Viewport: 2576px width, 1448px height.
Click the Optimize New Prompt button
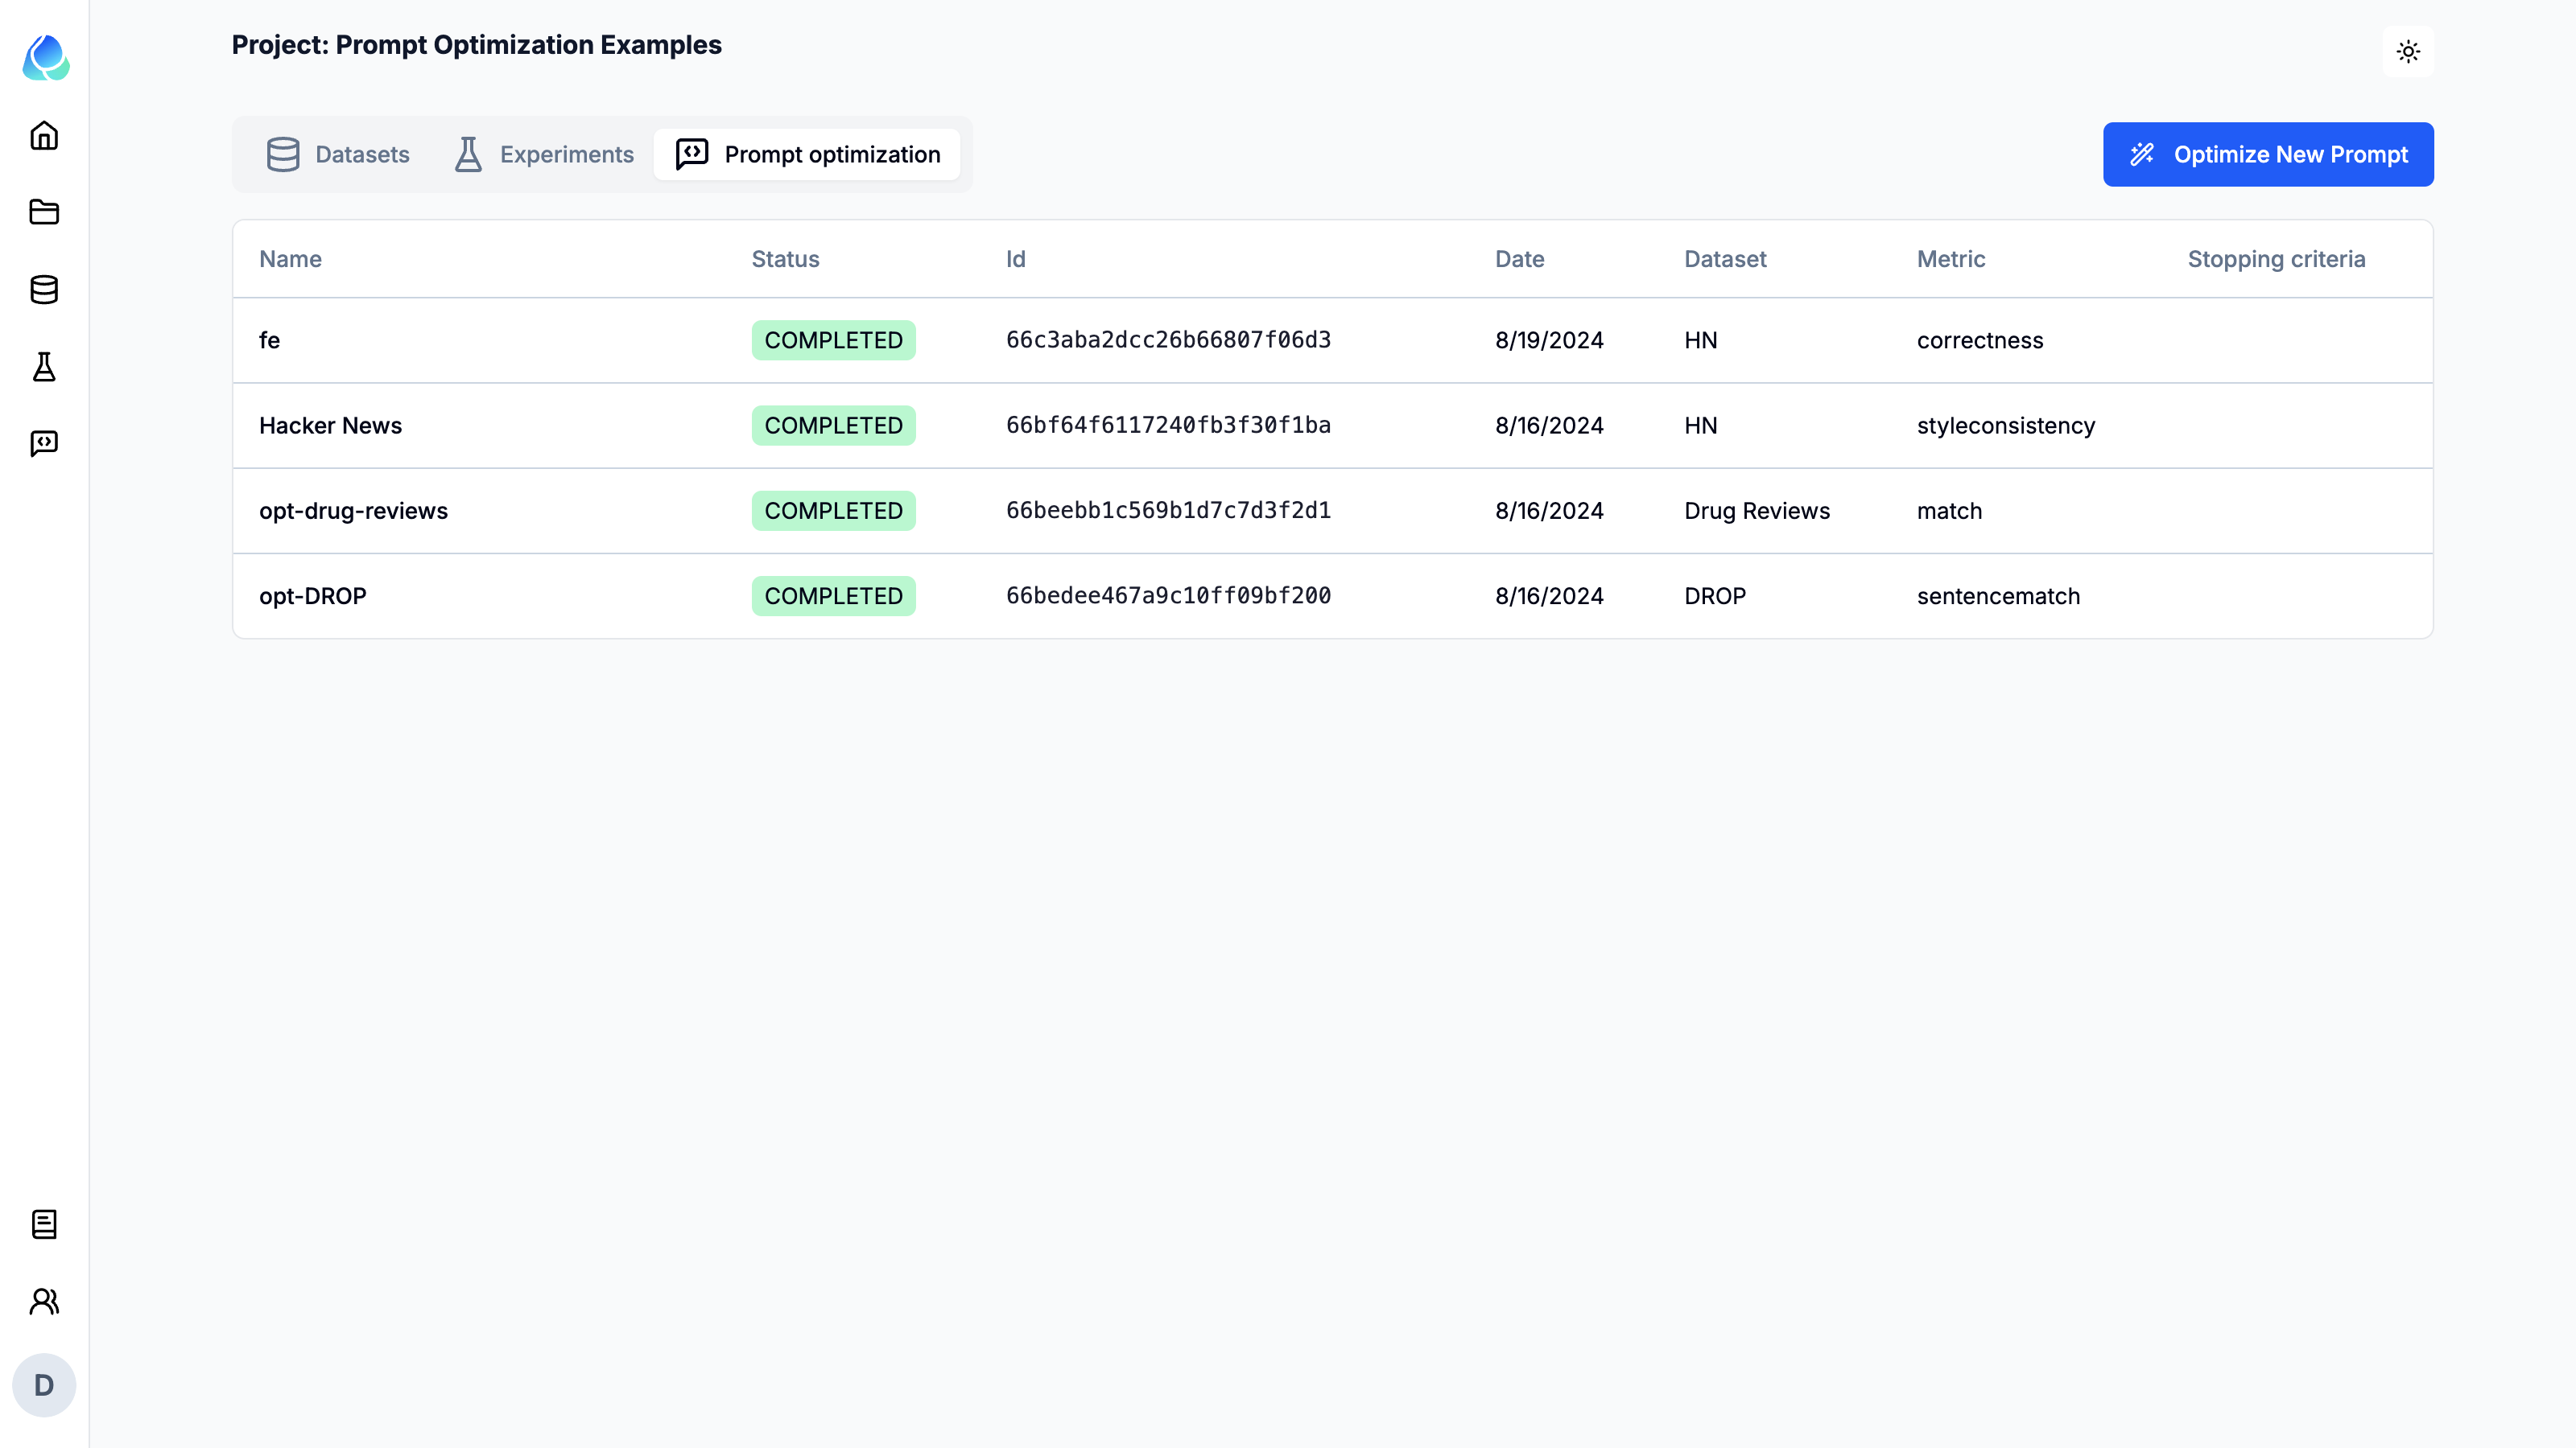point(2268,154)
